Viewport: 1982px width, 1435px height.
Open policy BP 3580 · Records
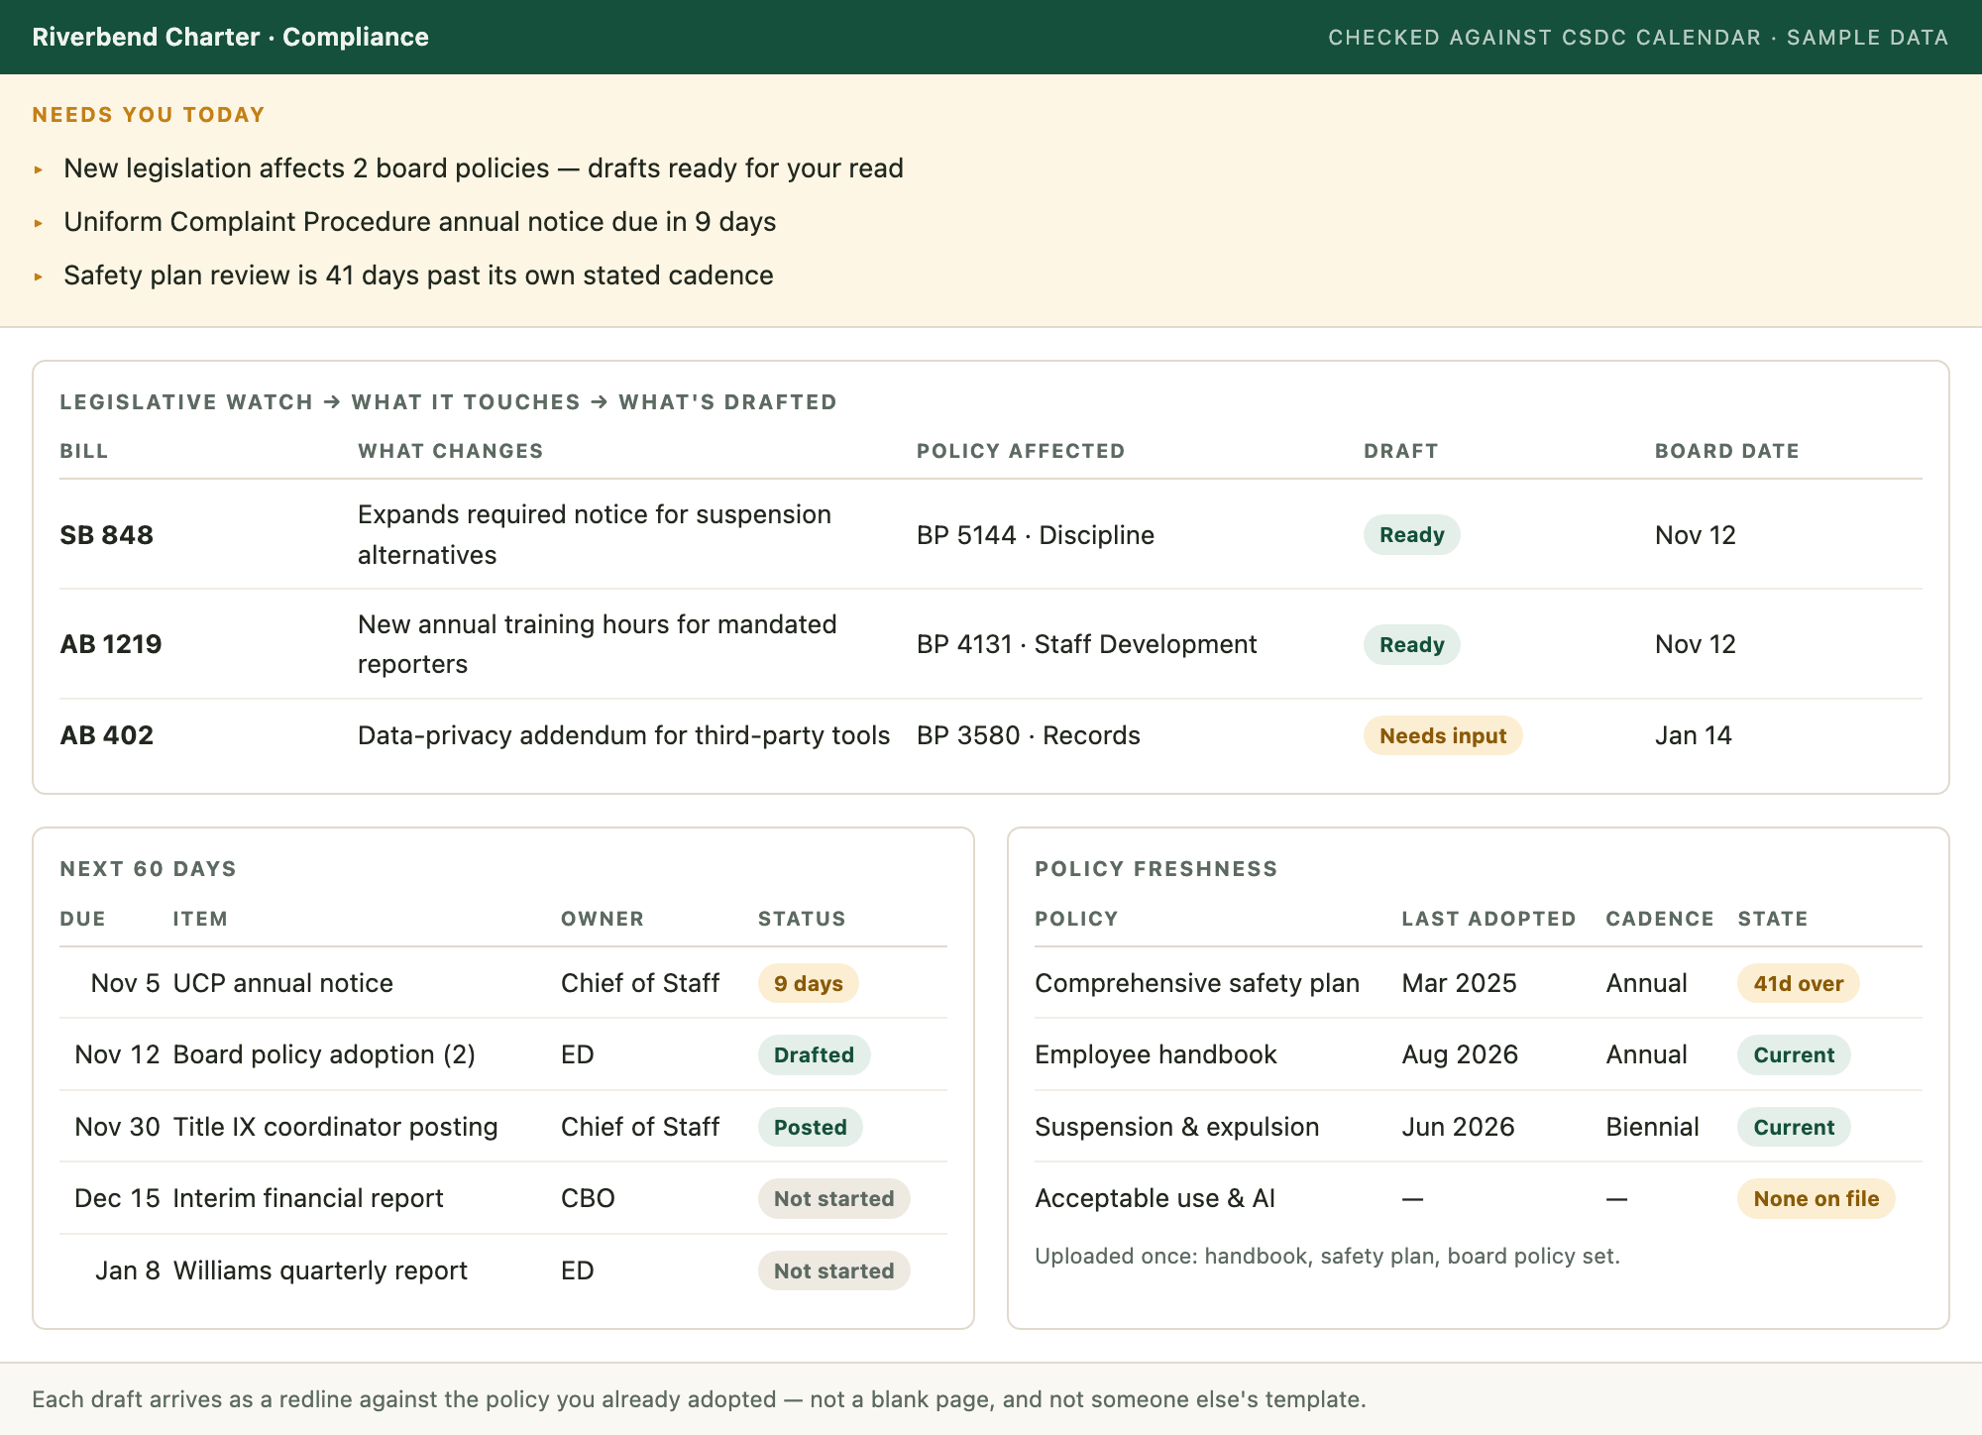coord(1029,735)
